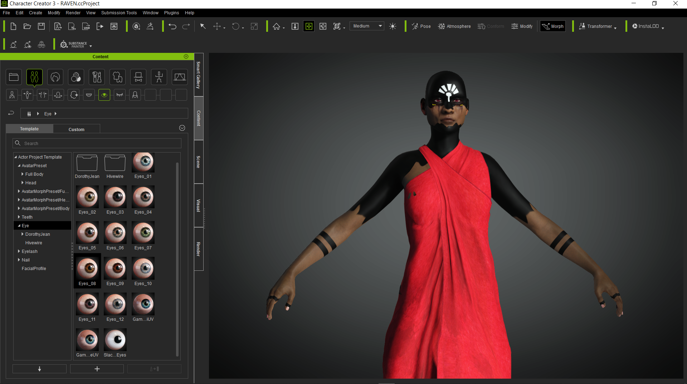Expand the Full Body tree node

pos(23,174)
